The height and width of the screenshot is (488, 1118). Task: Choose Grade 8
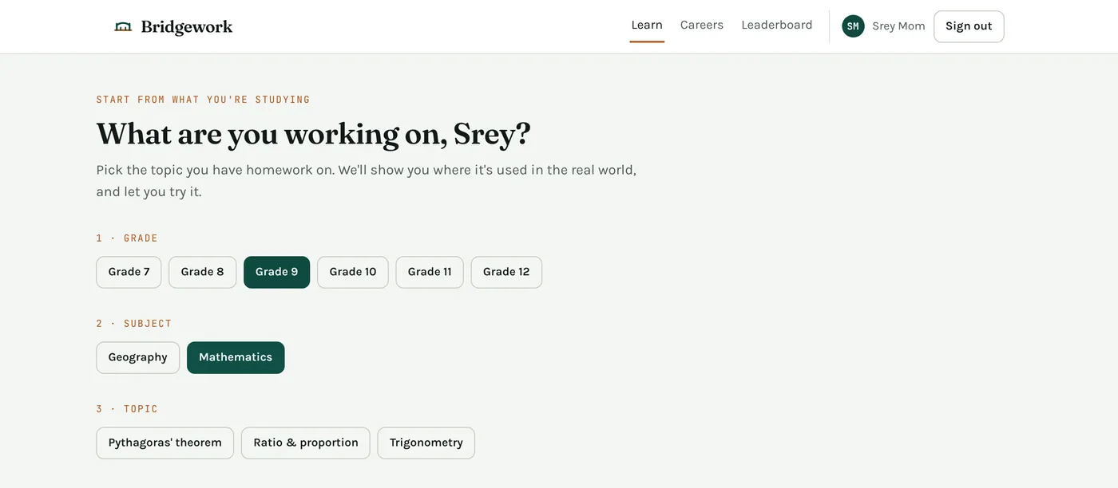(203, 272)
